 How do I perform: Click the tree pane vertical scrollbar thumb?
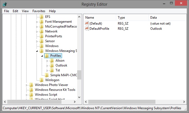point(79,75)
